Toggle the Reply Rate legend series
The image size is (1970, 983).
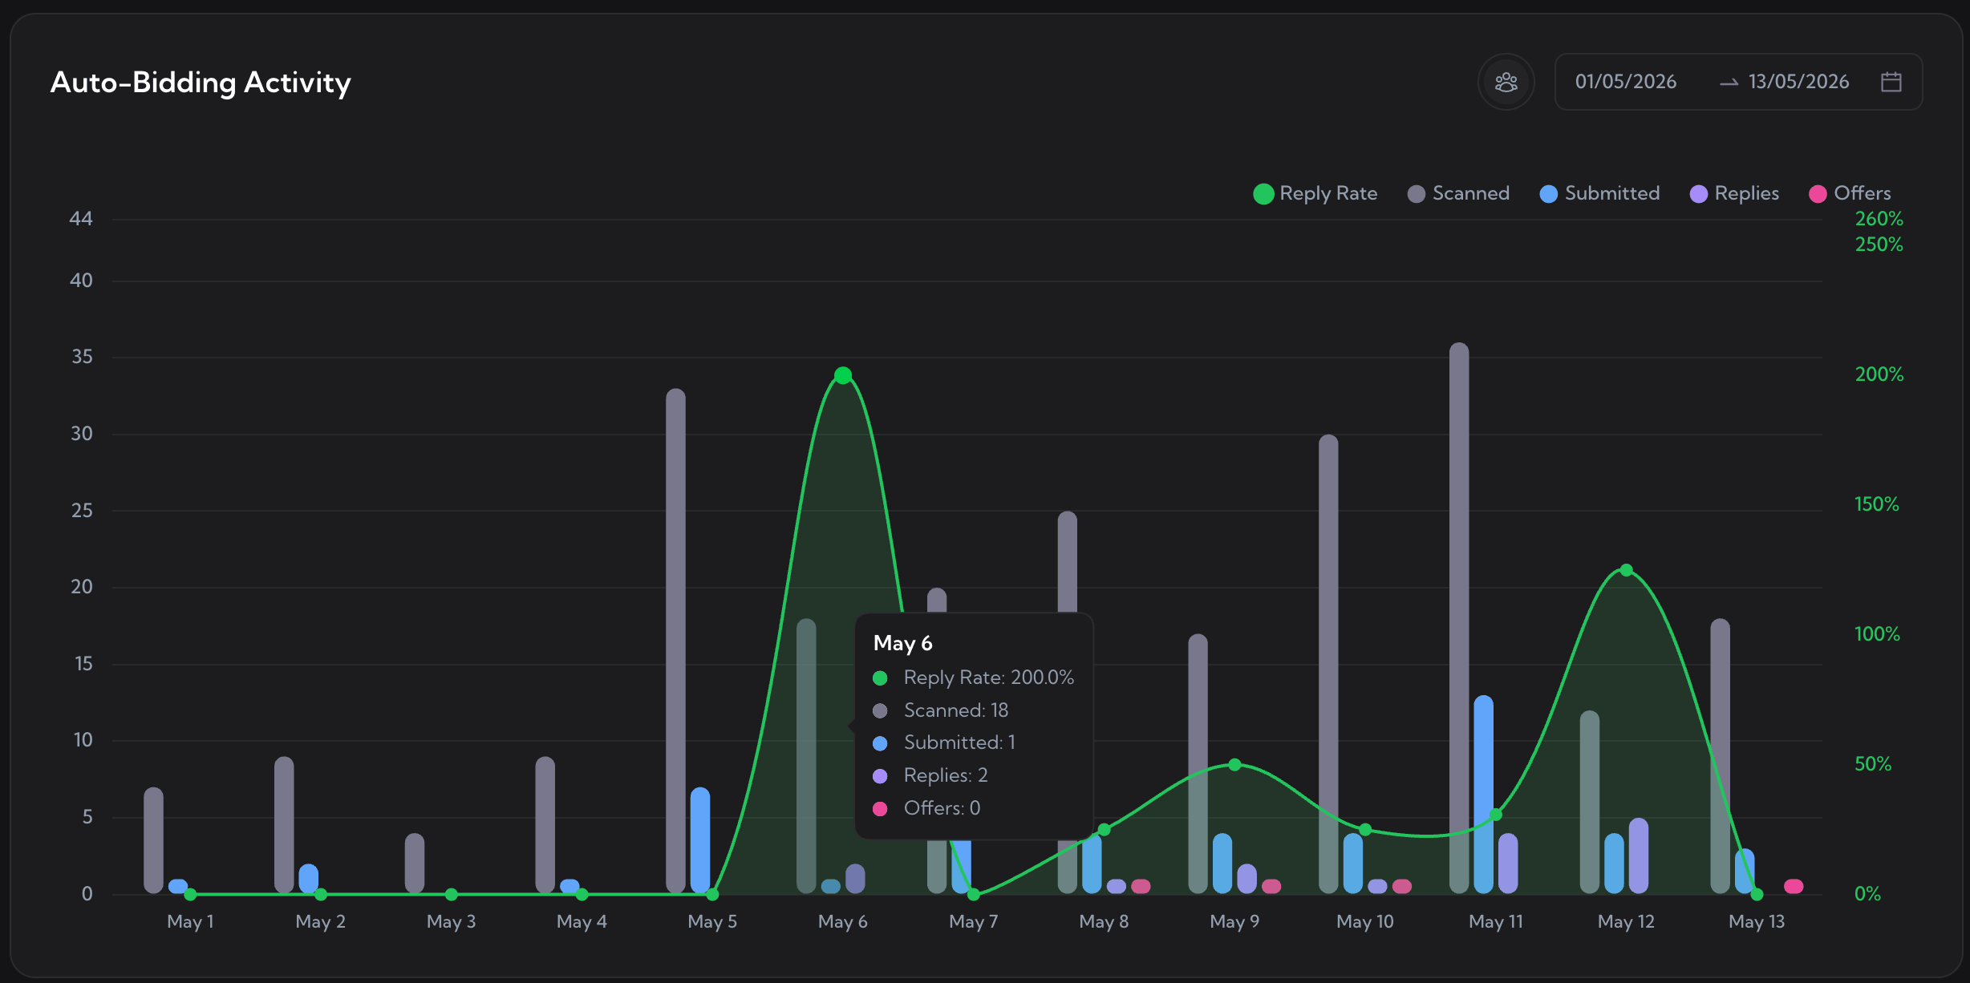[x=1315, y=193]
